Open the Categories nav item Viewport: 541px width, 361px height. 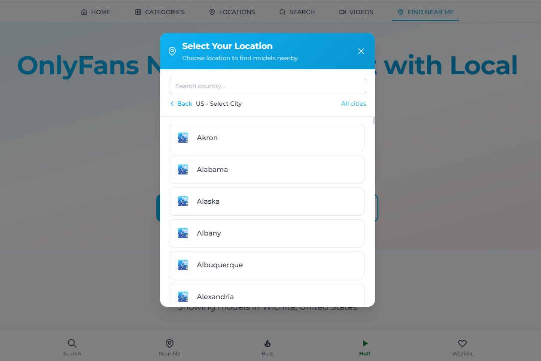[160, 12]
